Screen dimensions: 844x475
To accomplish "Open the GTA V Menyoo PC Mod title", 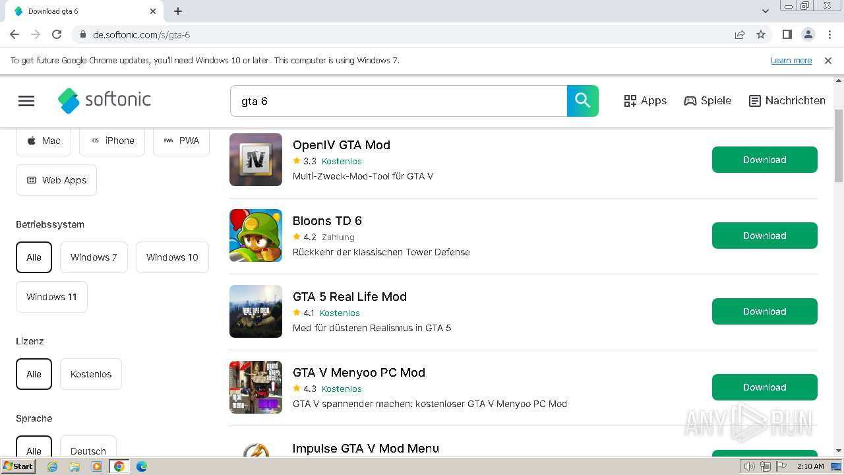I will tap(359, 373).
